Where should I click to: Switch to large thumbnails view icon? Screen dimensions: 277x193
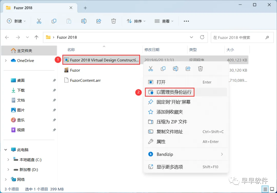coord(272,189)
